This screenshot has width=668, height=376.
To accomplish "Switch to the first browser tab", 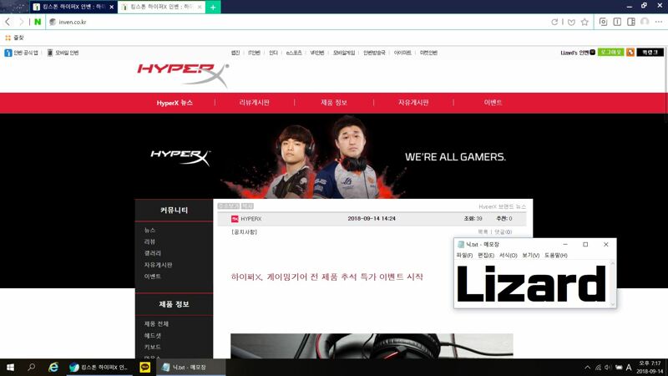I will [x=73, y=8].
